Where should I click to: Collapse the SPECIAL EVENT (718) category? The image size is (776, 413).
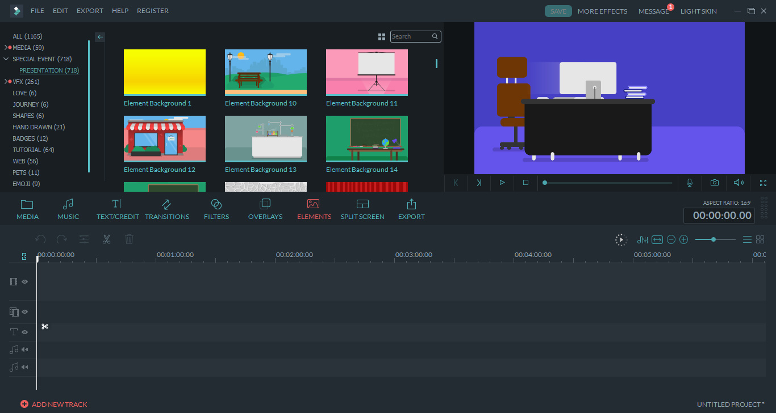coord(6,59)
